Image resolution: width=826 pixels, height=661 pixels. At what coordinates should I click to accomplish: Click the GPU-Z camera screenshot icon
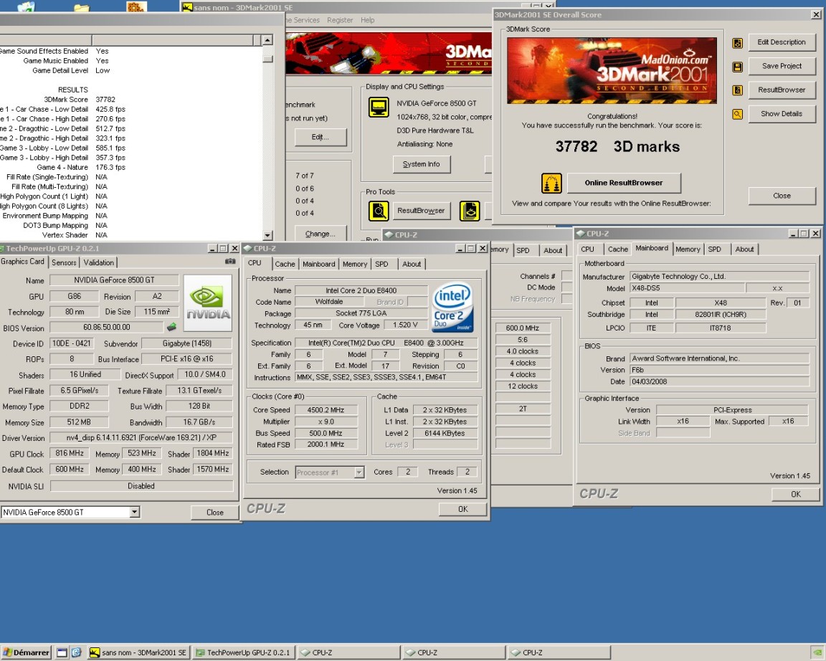230,261
